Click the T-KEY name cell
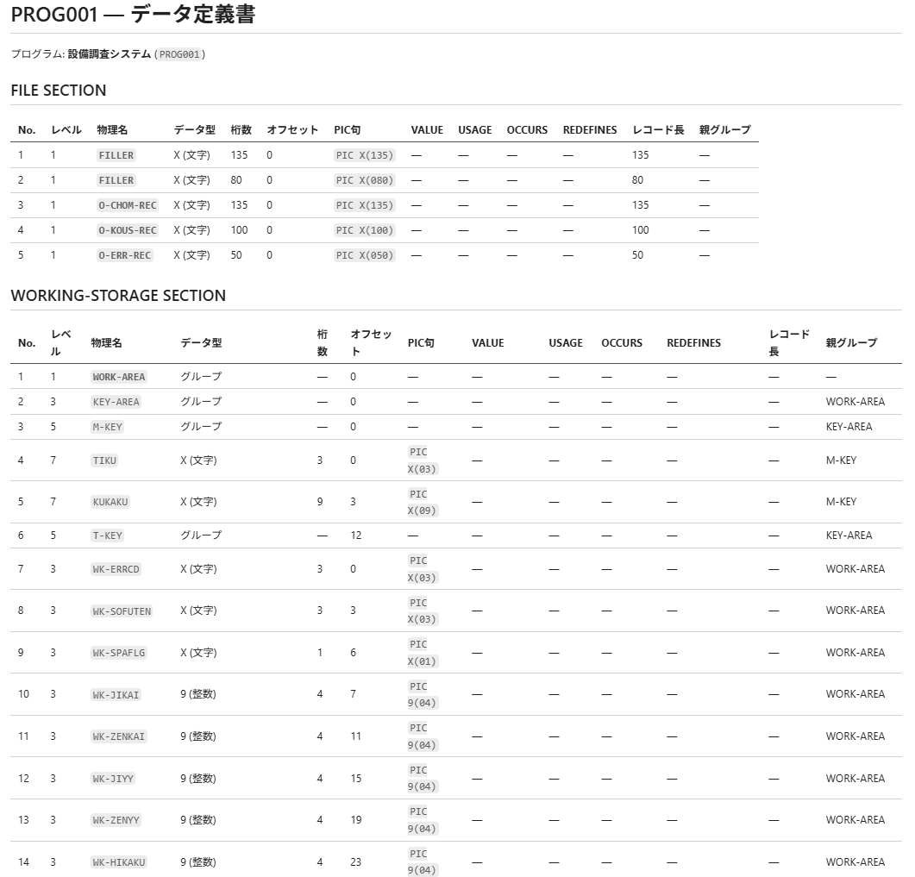The image size is (915, 877). 108,536
